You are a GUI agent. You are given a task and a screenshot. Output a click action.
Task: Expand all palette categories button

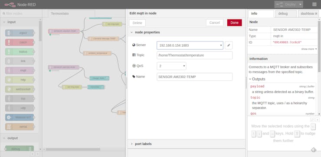pos(38,154)
